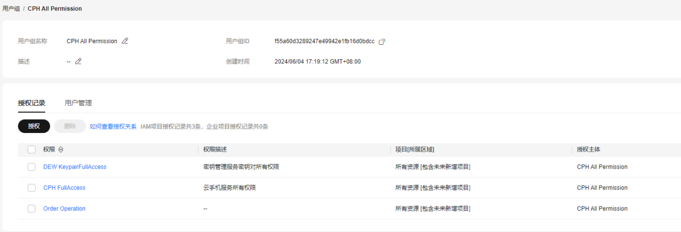This screenshot has height=232, width=681.
Task: Click the 授权 button
Action: tap(34, 126)
